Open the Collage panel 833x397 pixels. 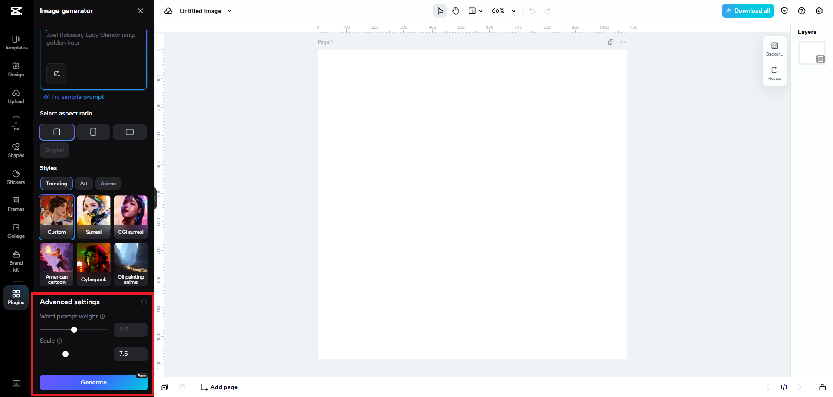click(x=16, y=231)
